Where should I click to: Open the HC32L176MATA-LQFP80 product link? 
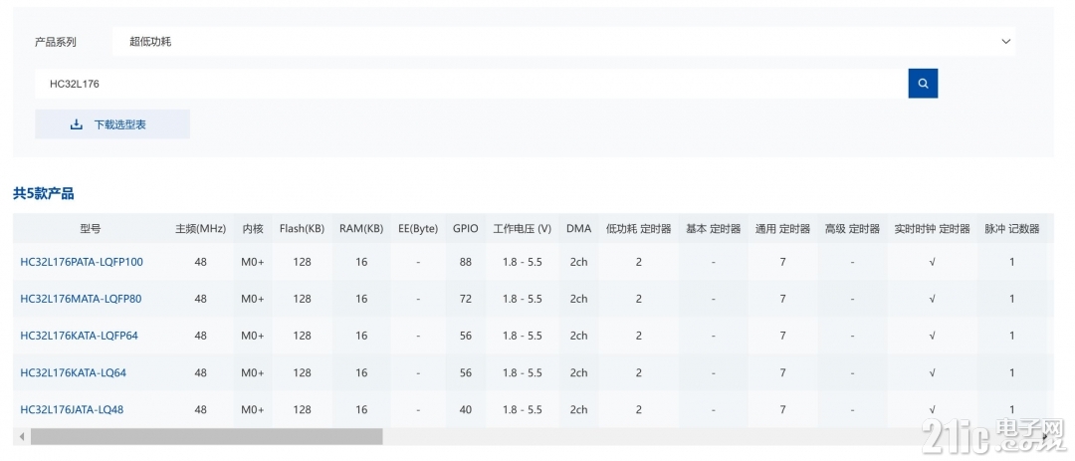coord(81,299)
